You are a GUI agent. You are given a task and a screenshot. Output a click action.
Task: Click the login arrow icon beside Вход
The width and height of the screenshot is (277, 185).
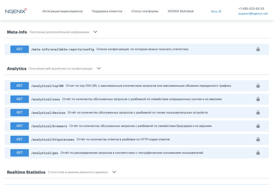click(220, 11)
